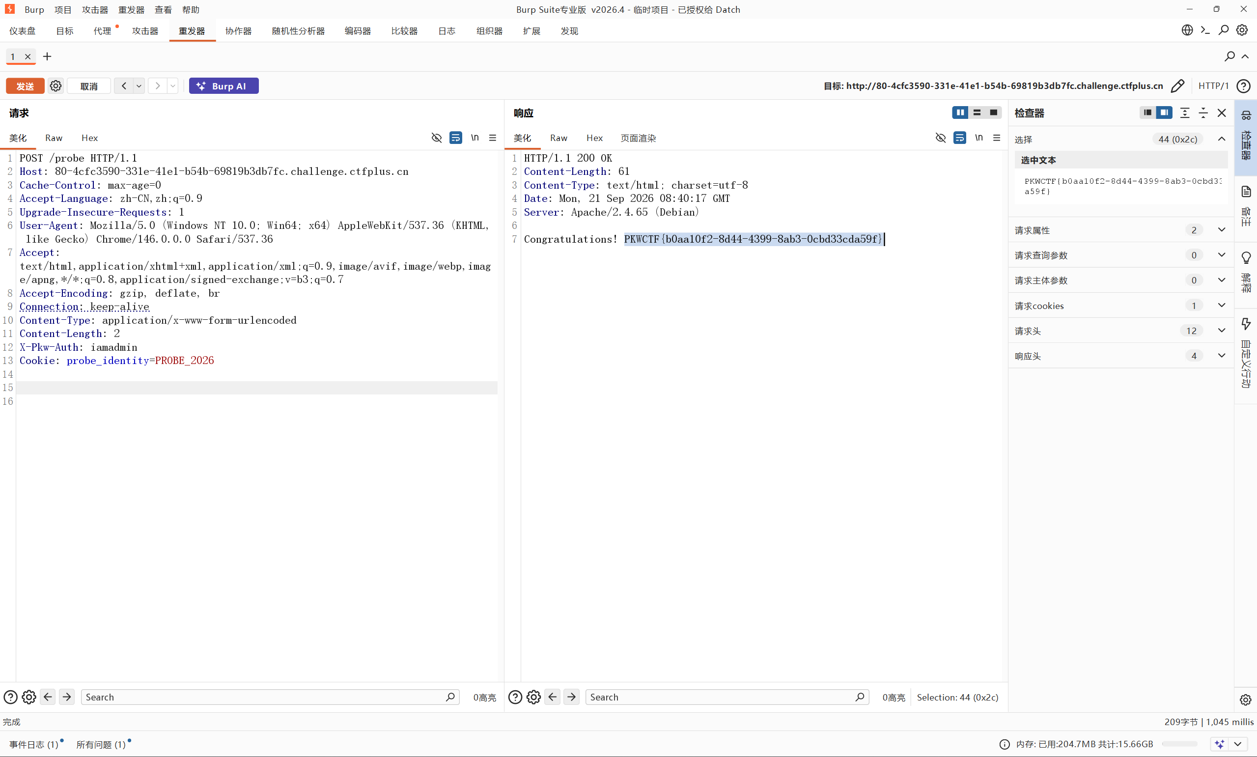This screenshot has height=757, width=1257.
Task: Open response search settings gear
Action: 534,698
